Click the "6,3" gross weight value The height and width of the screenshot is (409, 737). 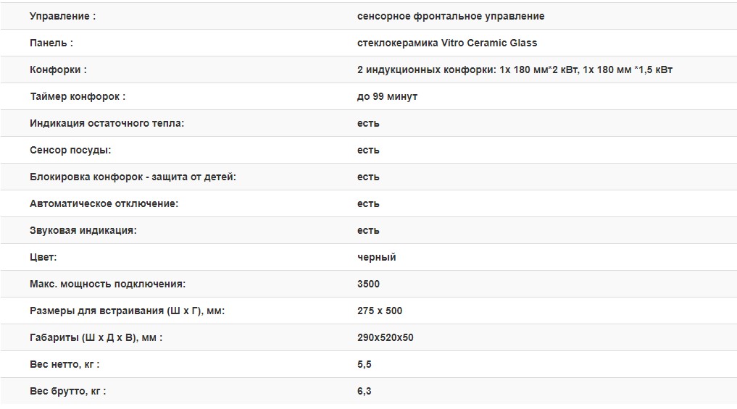[x=365, y=391]
